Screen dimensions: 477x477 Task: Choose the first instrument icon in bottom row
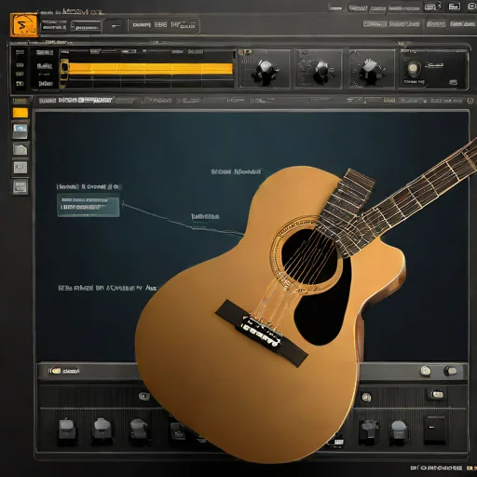point(67,429)
